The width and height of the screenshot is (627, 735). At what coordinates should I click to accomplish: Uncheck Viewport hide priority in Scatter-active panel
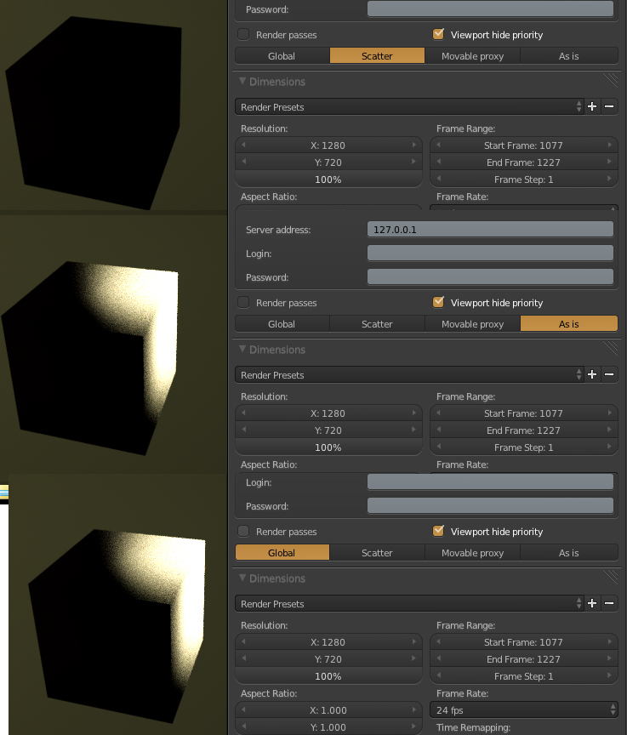pyautogui.click(x=439, y=34)
